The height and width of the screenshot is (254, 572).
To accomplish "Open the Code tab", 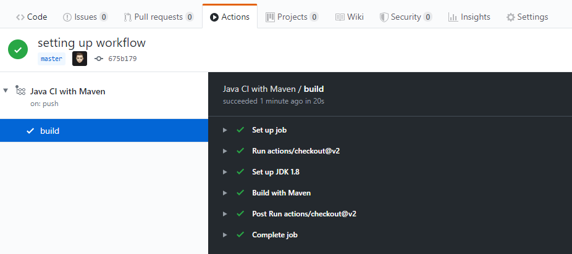I will coord(32,17).
